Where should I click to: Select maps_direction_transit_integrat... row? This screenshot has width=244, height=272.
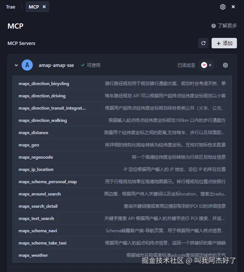pyautogui.click(x=122, y=108)
